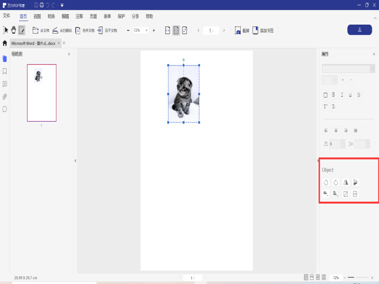
Task: Select the rotate left icon in Object panel
Action: (326, 182)
